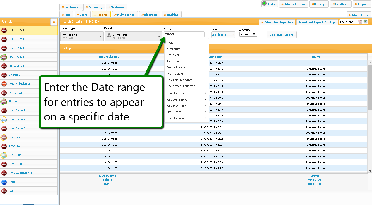Expand the Units selection dropdown
Screen dimensions: 372x205
coord(223,35)
